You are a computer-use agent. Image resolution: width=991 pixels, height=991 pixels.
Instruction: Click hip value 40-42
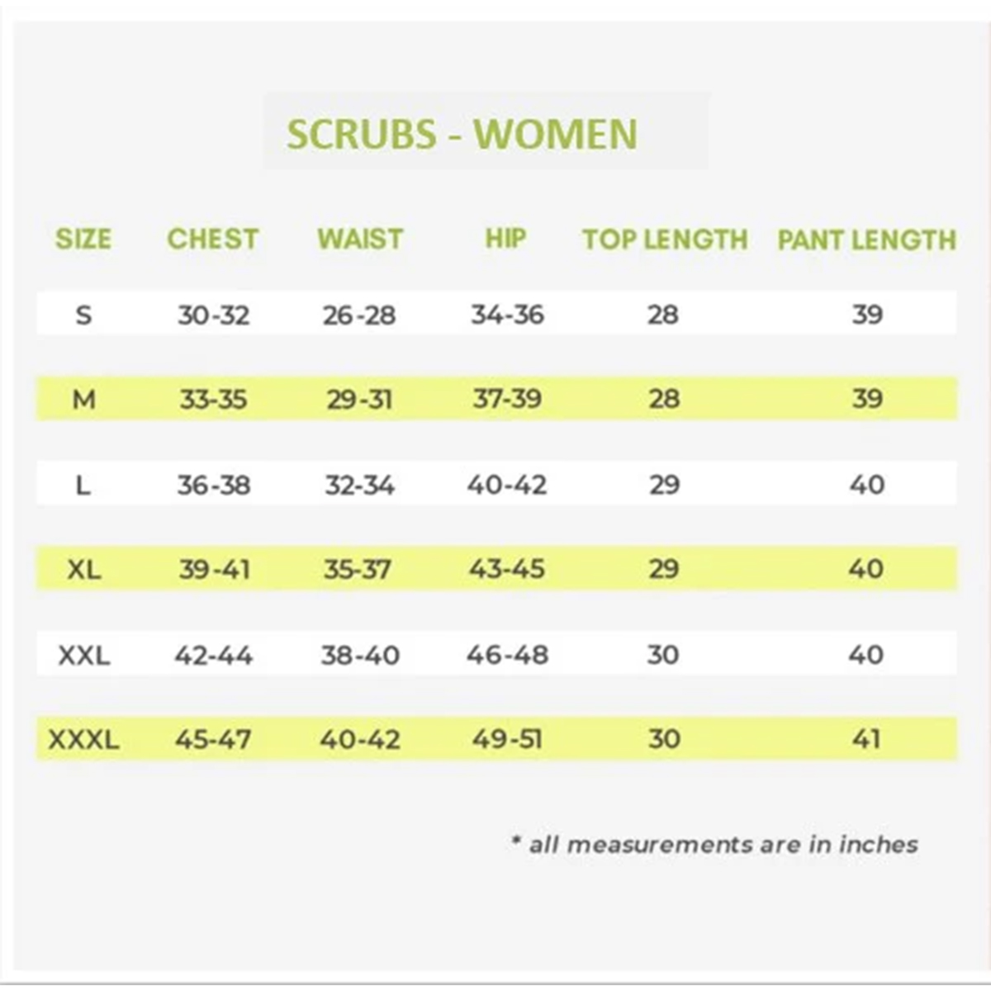click(506, 485)
